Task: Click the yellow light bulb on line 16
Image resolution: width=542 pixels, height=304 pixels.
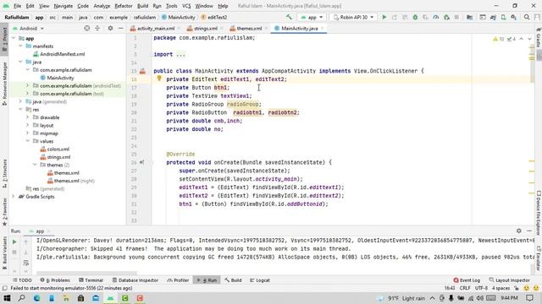Action: click(159, 79)
